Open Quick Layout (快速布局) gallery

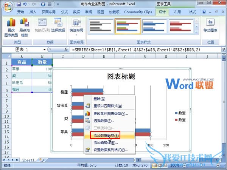tap(76, 27)
